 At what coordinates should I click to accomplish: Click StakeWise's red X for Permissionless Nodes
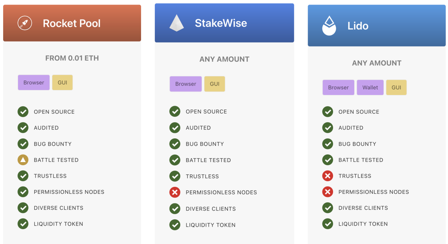pyautogui.click(x=175, y=192)
